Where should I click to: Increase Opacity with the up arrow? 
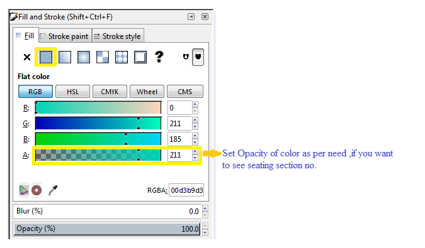coord(205,225)
